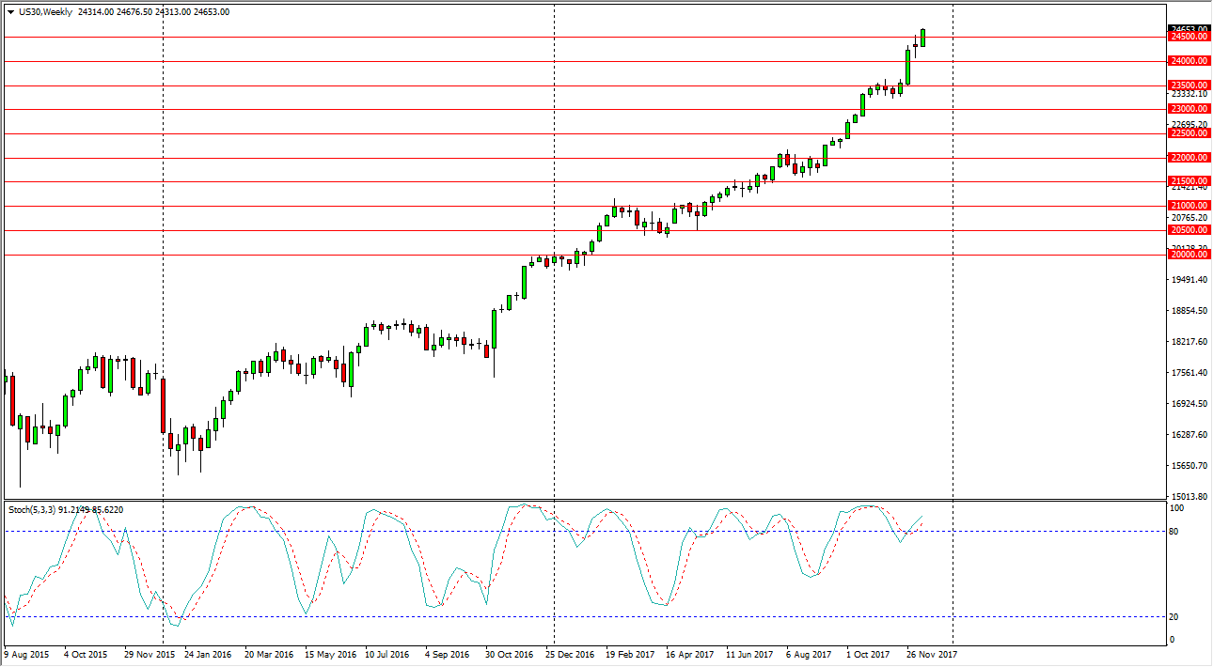Click the Stoch(5,3,3) indicator label
Screen dimensions: 1213x667
66,510
